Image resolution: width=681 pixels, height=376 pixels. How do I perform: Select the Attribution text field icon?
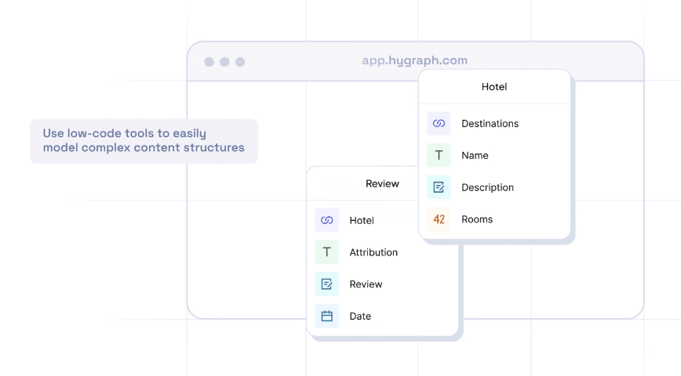coord(327,252)
